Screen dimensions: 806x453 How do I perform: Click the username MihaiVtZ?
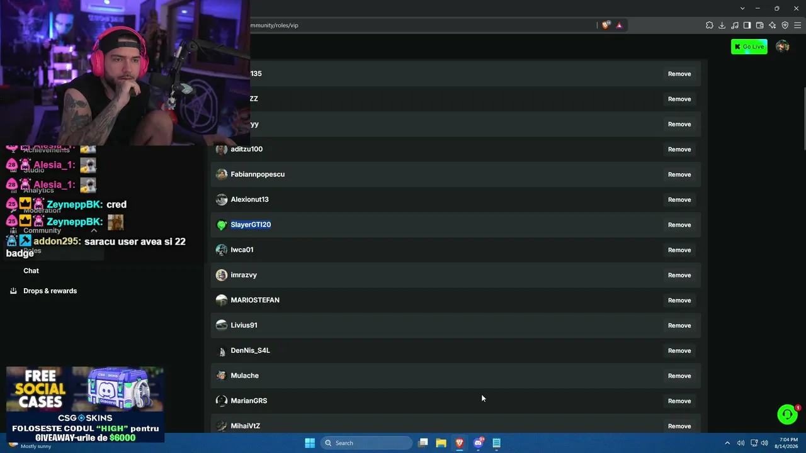[x=246, y=426]
